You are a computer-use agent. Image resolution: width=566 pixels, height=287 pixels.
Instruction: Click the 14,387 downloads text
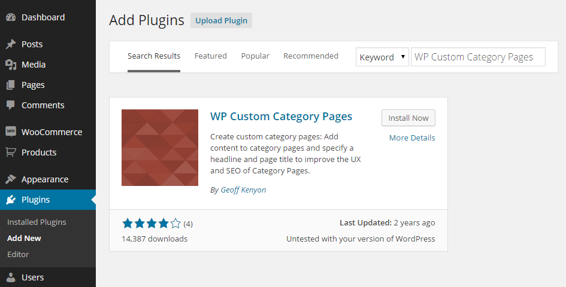tap(155, 239)
